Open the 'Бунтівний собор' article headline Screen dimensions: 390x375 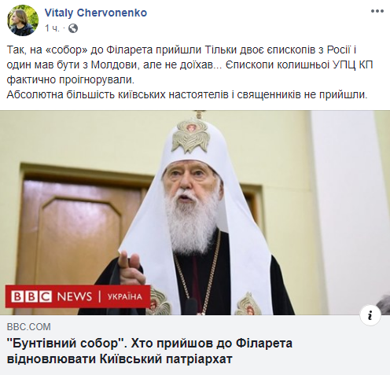point(149,351)
